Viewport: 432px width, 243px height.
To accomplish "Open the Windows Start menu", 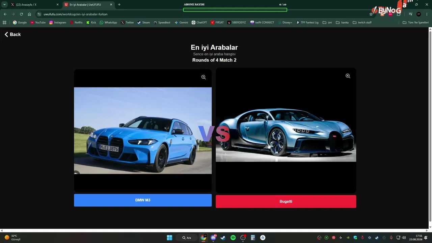I will pos(169,238).
